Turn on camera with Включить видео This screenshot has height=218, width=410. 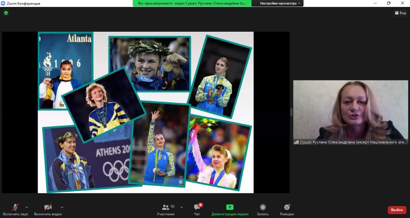click(x=48, y=209)
